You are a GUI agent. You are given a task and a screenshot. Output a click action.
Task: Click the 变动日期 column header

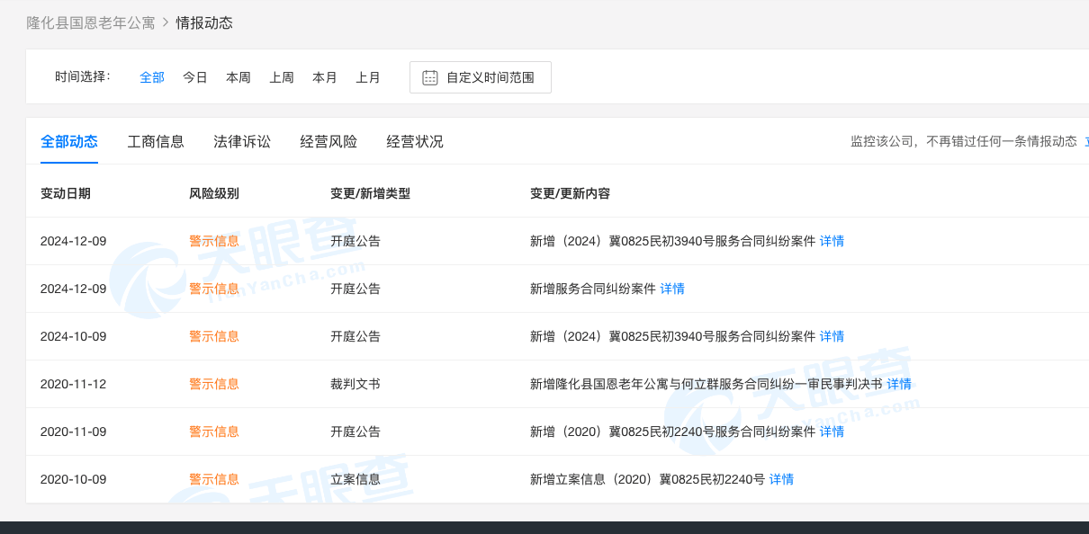tap(66, 193)
